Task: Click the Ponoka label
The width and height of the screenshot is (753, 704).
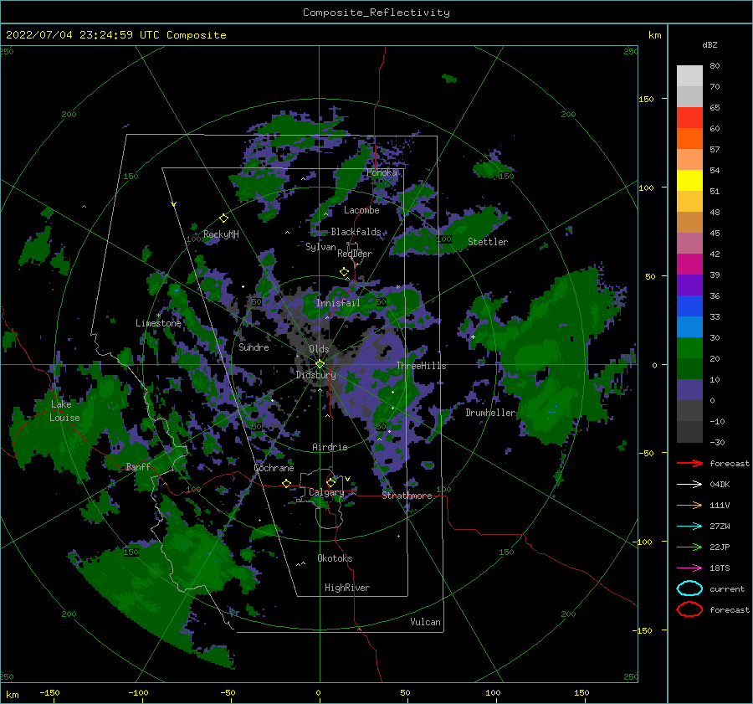Action: point(382,172)
